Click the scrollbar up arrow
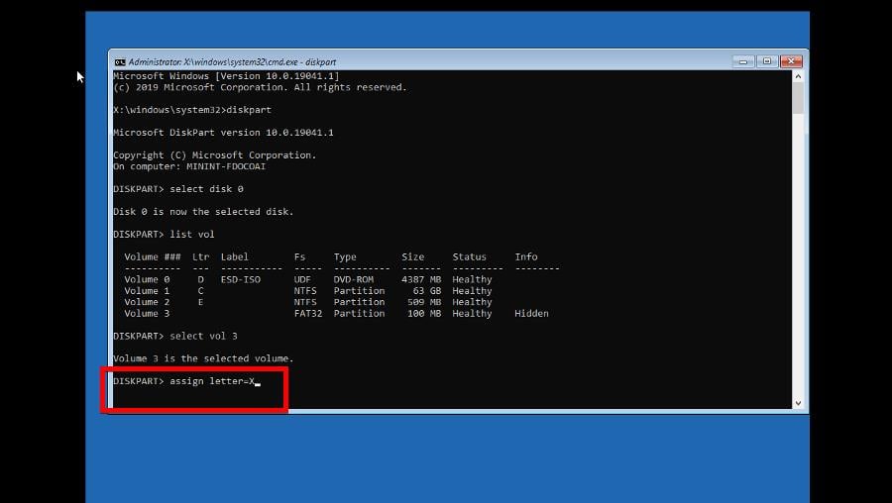This screenshot has width=892, height=503. pyautogui.click(x=798, y=76)
